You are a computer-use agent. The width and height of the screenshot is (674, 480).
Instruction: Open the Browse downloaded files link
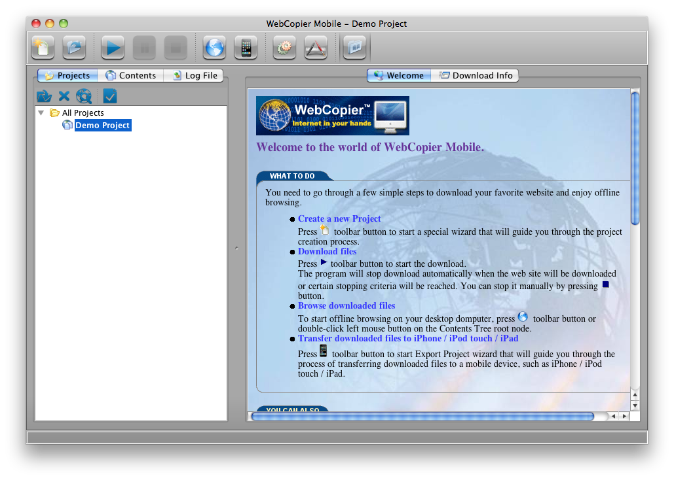[x=346, y=305]
